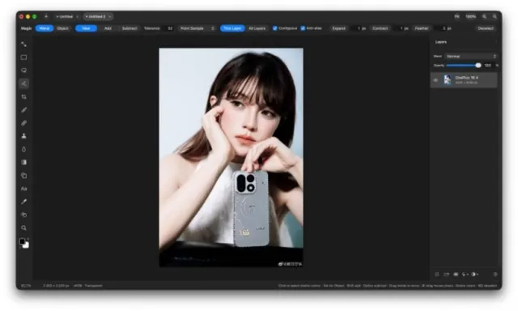Click the new group folder icon
Viewport: 518px width, 311px height.
coord(447,275)
